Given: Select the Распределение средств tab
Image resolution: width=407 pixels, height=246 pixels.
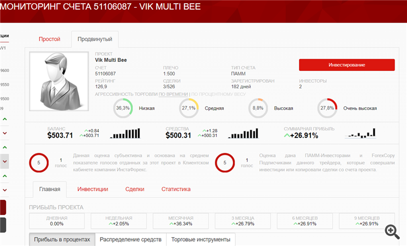Looking at the screenshot, I should coord(131,239).
